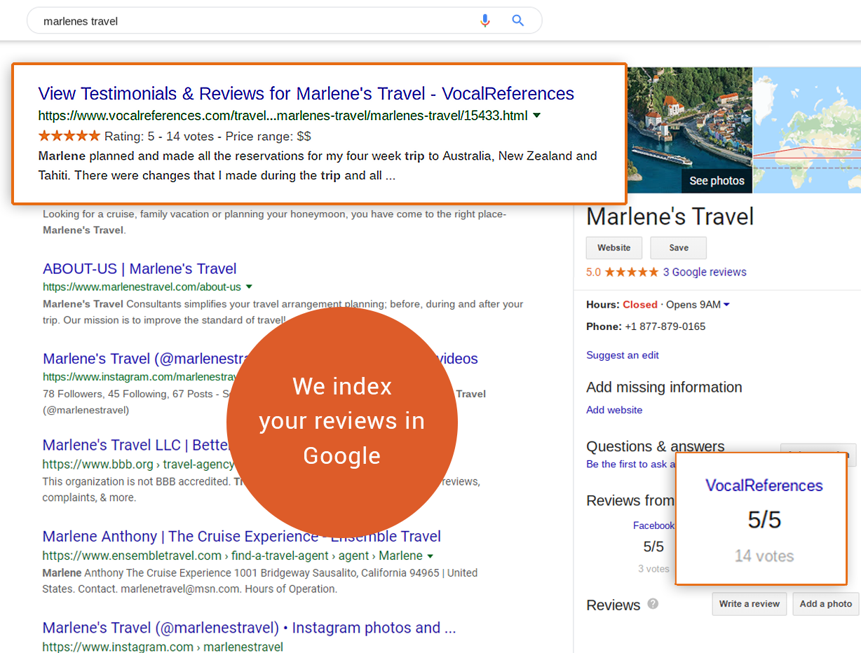Open the ABOUT-US | Marlene's Travel result
This screenshot has width=861, height=653.
pos(140,268)
